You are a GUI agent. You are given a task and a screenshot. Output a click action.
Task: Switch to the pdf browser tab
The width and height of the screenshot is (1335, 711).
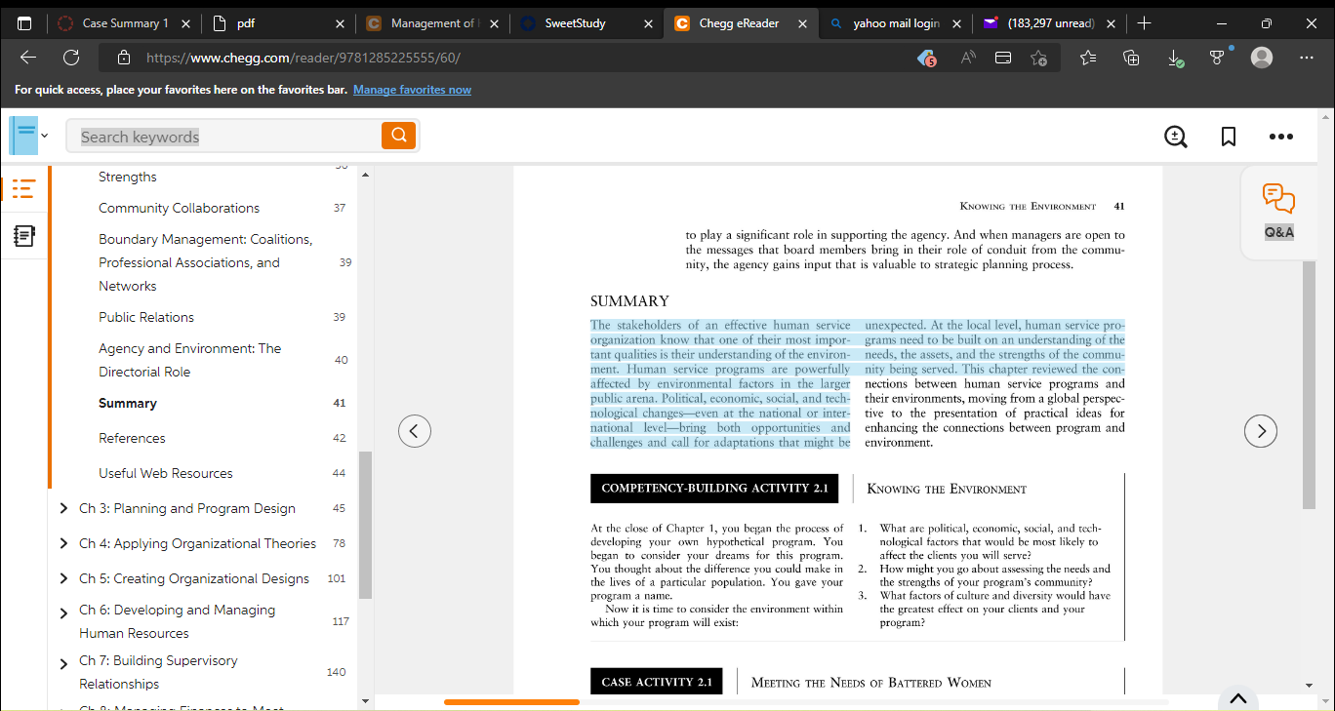(278, 22)
